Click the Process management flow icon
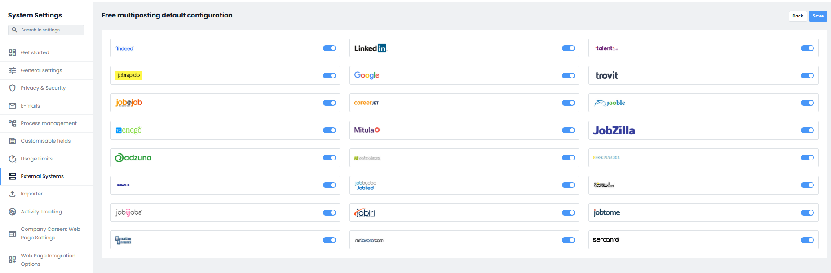The image size is (831, 273). coord(13,123)
